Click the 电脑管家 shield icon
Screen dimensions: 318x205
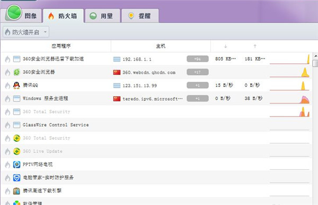coord(16,178)
